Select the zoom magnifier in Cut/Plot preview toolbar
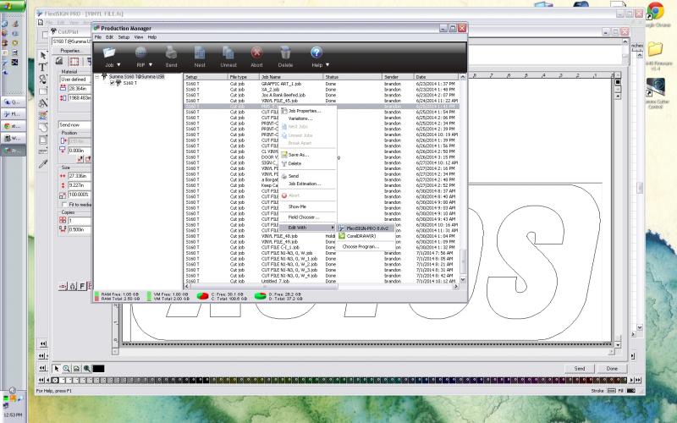The height and width of the screenshot is (423, 677). click(x=67, y=368)
